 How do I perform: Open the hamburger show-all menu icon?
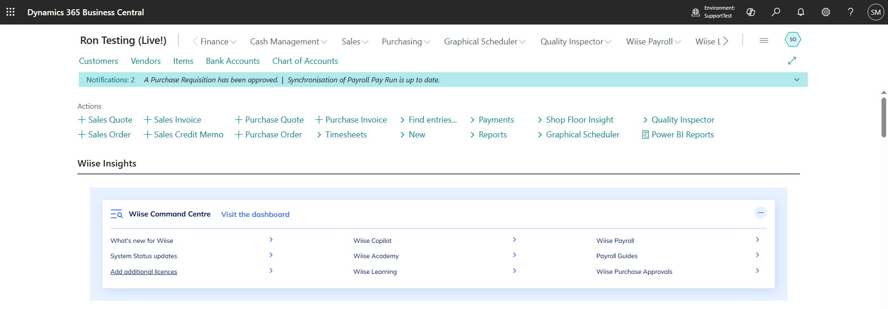tap(764, 41)
